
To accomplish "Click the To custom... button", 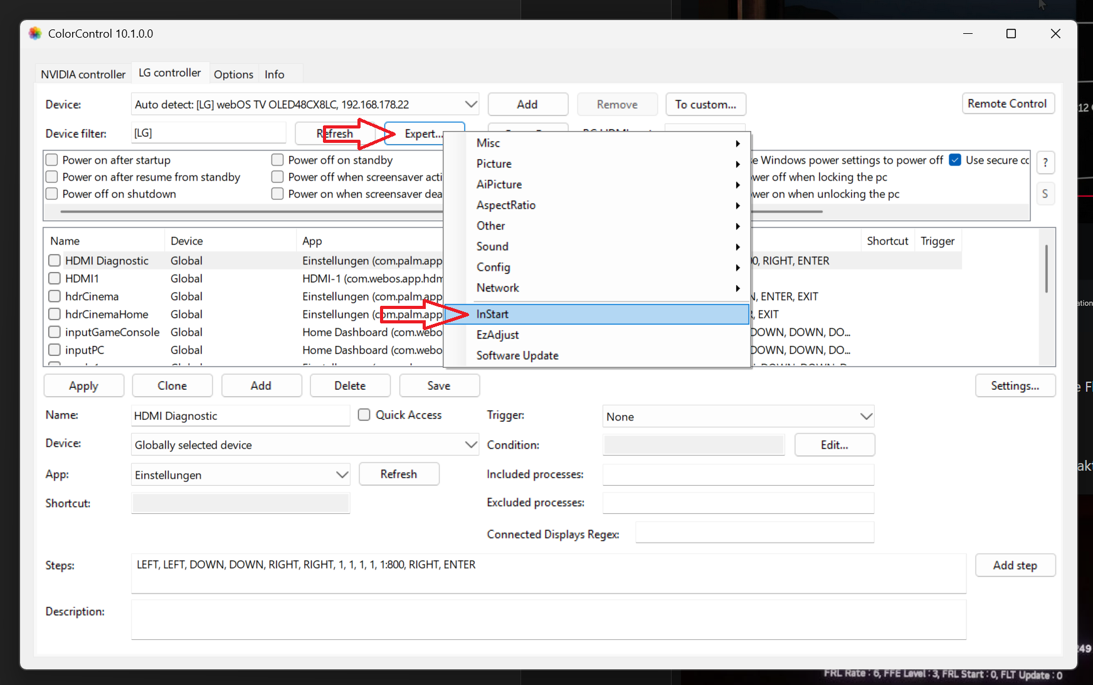I will [x=705, y=104].
